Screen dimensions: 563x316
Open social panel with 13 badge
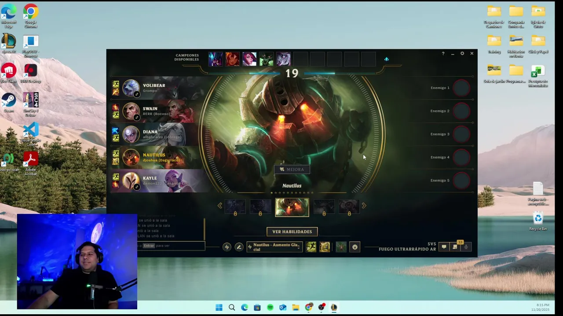pyautogui.click(x=455, y=247)
